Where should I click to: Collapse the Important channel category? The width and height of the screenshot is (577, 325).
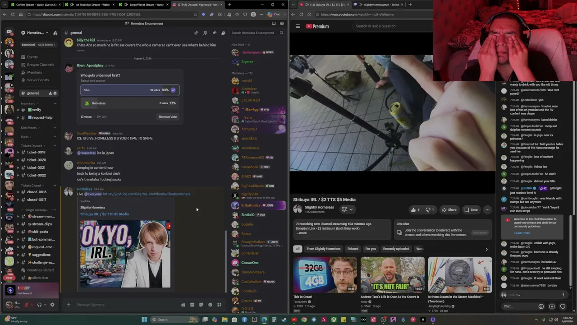(x=29, y=103)
